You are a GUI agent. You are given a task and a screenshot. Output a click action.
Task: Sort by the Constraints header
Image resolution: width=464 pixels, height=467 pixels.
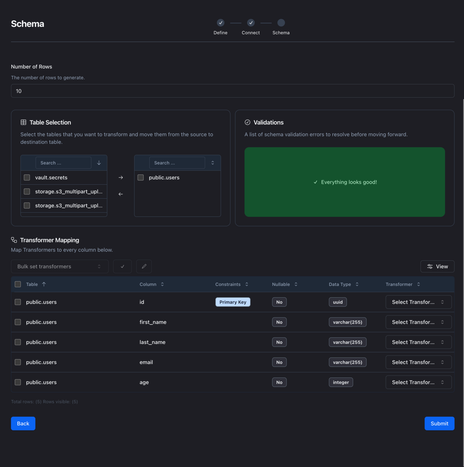[232, 284]
